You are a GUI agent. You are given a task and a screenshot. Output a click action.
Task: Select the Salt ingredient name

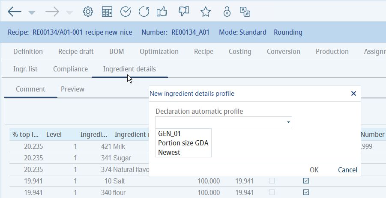tap(119, 181)
